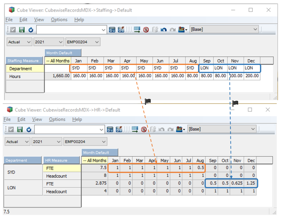Click the Undo arrow in Staffing toolbar
The image size is (283, 220).
pyautogui.click(x=164, y=30)
